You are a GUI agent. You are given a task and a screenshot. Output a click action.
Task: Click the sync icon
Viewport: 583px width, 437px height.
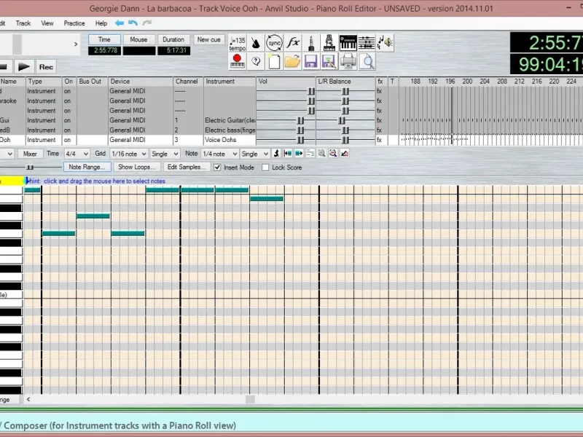tap(274, 43)
